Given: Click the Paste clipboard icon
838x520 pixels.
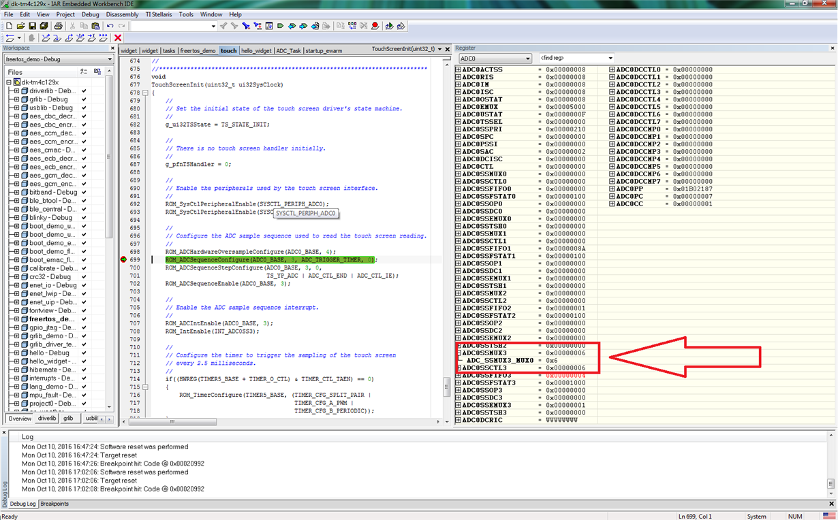Looking at the screenshot, I should tap(95, 26).
